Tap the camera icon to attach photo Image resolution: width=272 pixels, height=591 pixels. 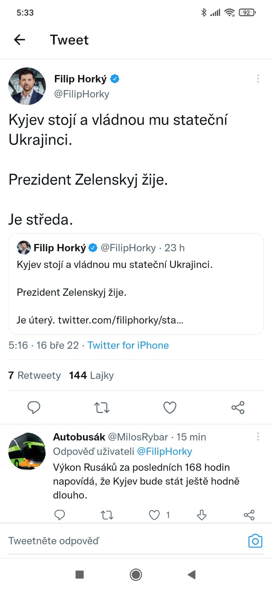pos(255,541)
